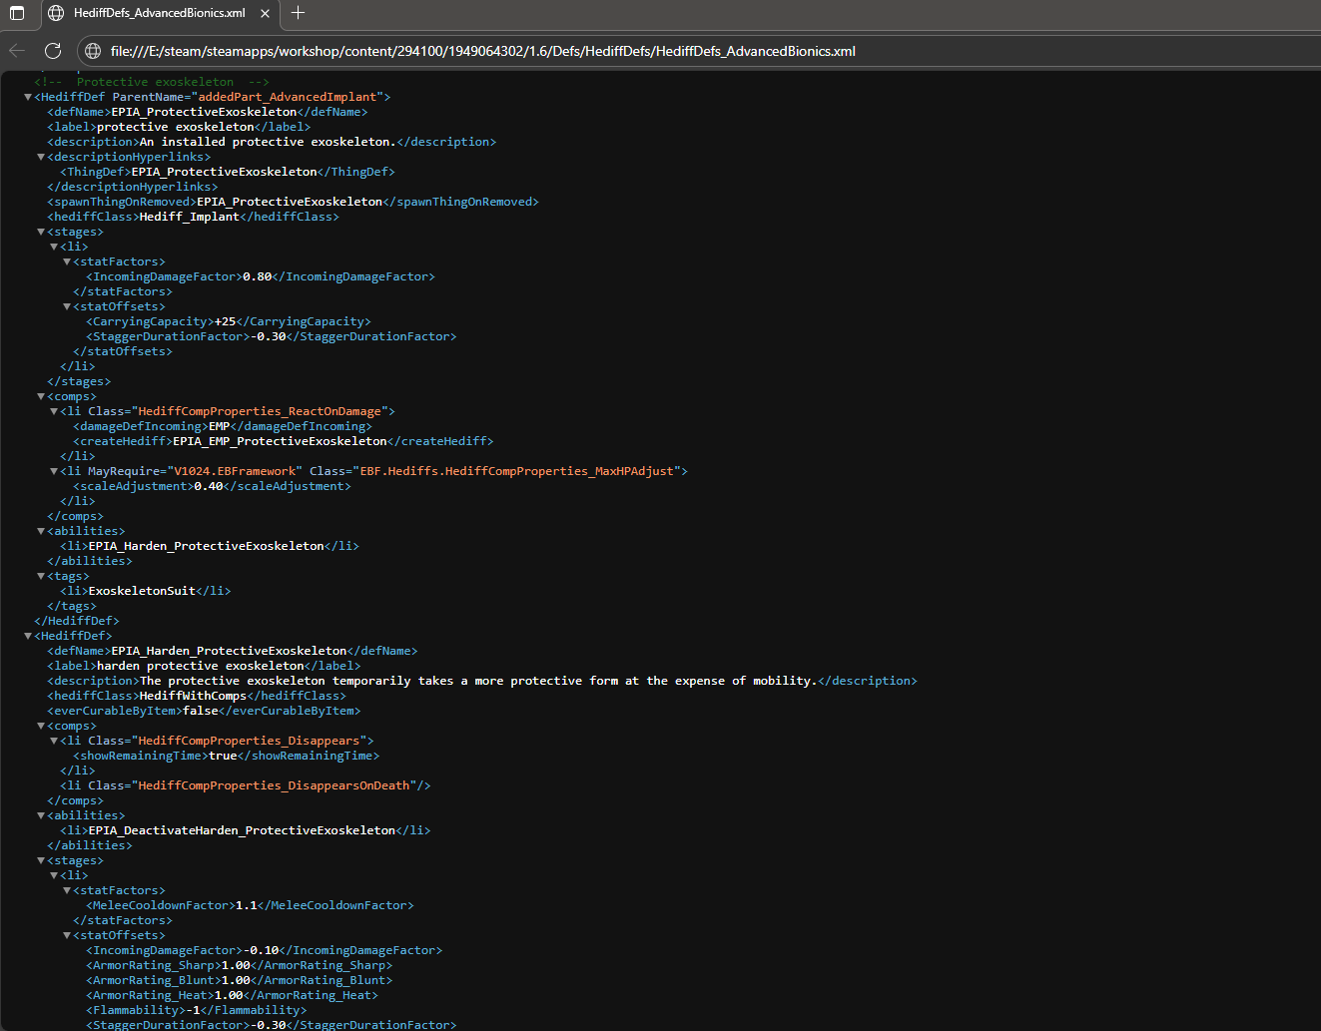
Task: Click the ArmorRating_Sharp 1.00 line
Action: [x=240, y=965]
